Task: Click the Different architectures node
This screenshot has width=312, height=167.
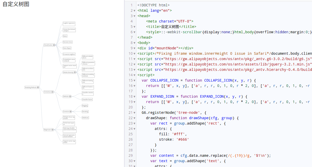Action: [88, 69]
